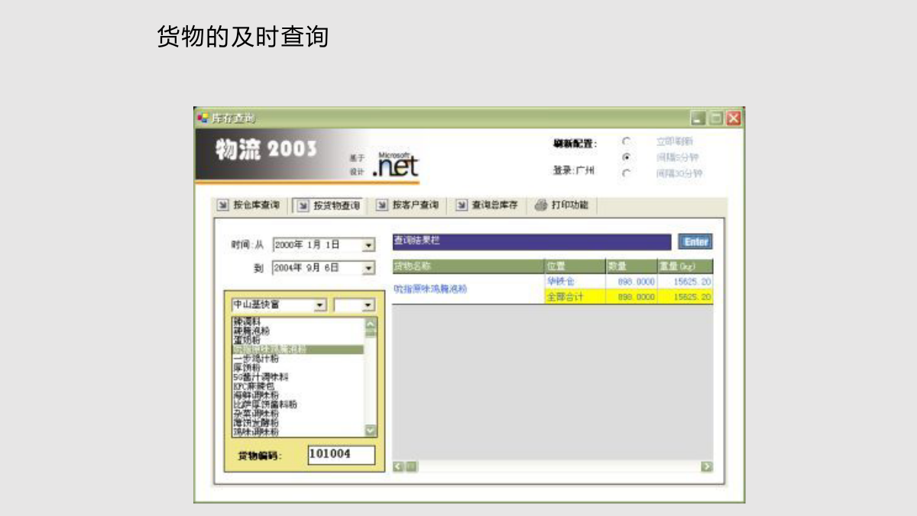Screen dimensions: 917x516
Task: Click the 物流 2003 banner logo
Action: pyautogui.click(x=266, y=149)
